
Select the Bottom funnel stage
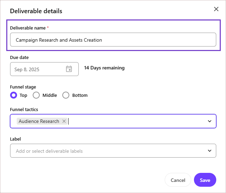(66, 95)
